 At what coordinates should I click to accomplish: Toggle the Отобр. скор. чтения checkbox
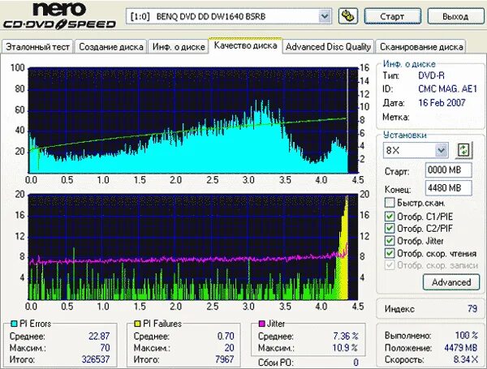point(389,253)
